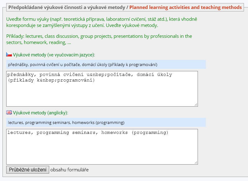Grab the Czech textarea resize handle
This screenshot has height=181, width=248.
click(x=196, y=104)
